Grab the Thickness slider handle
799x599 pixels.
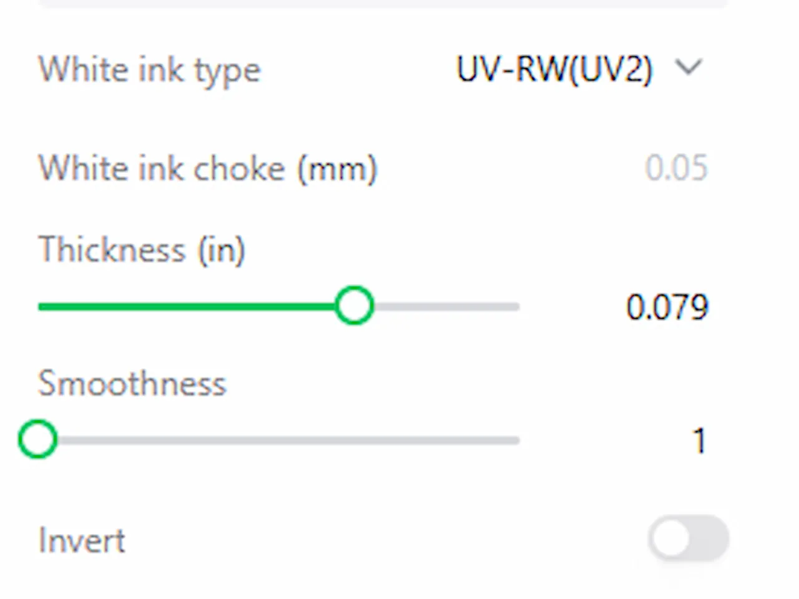point(354,306)
